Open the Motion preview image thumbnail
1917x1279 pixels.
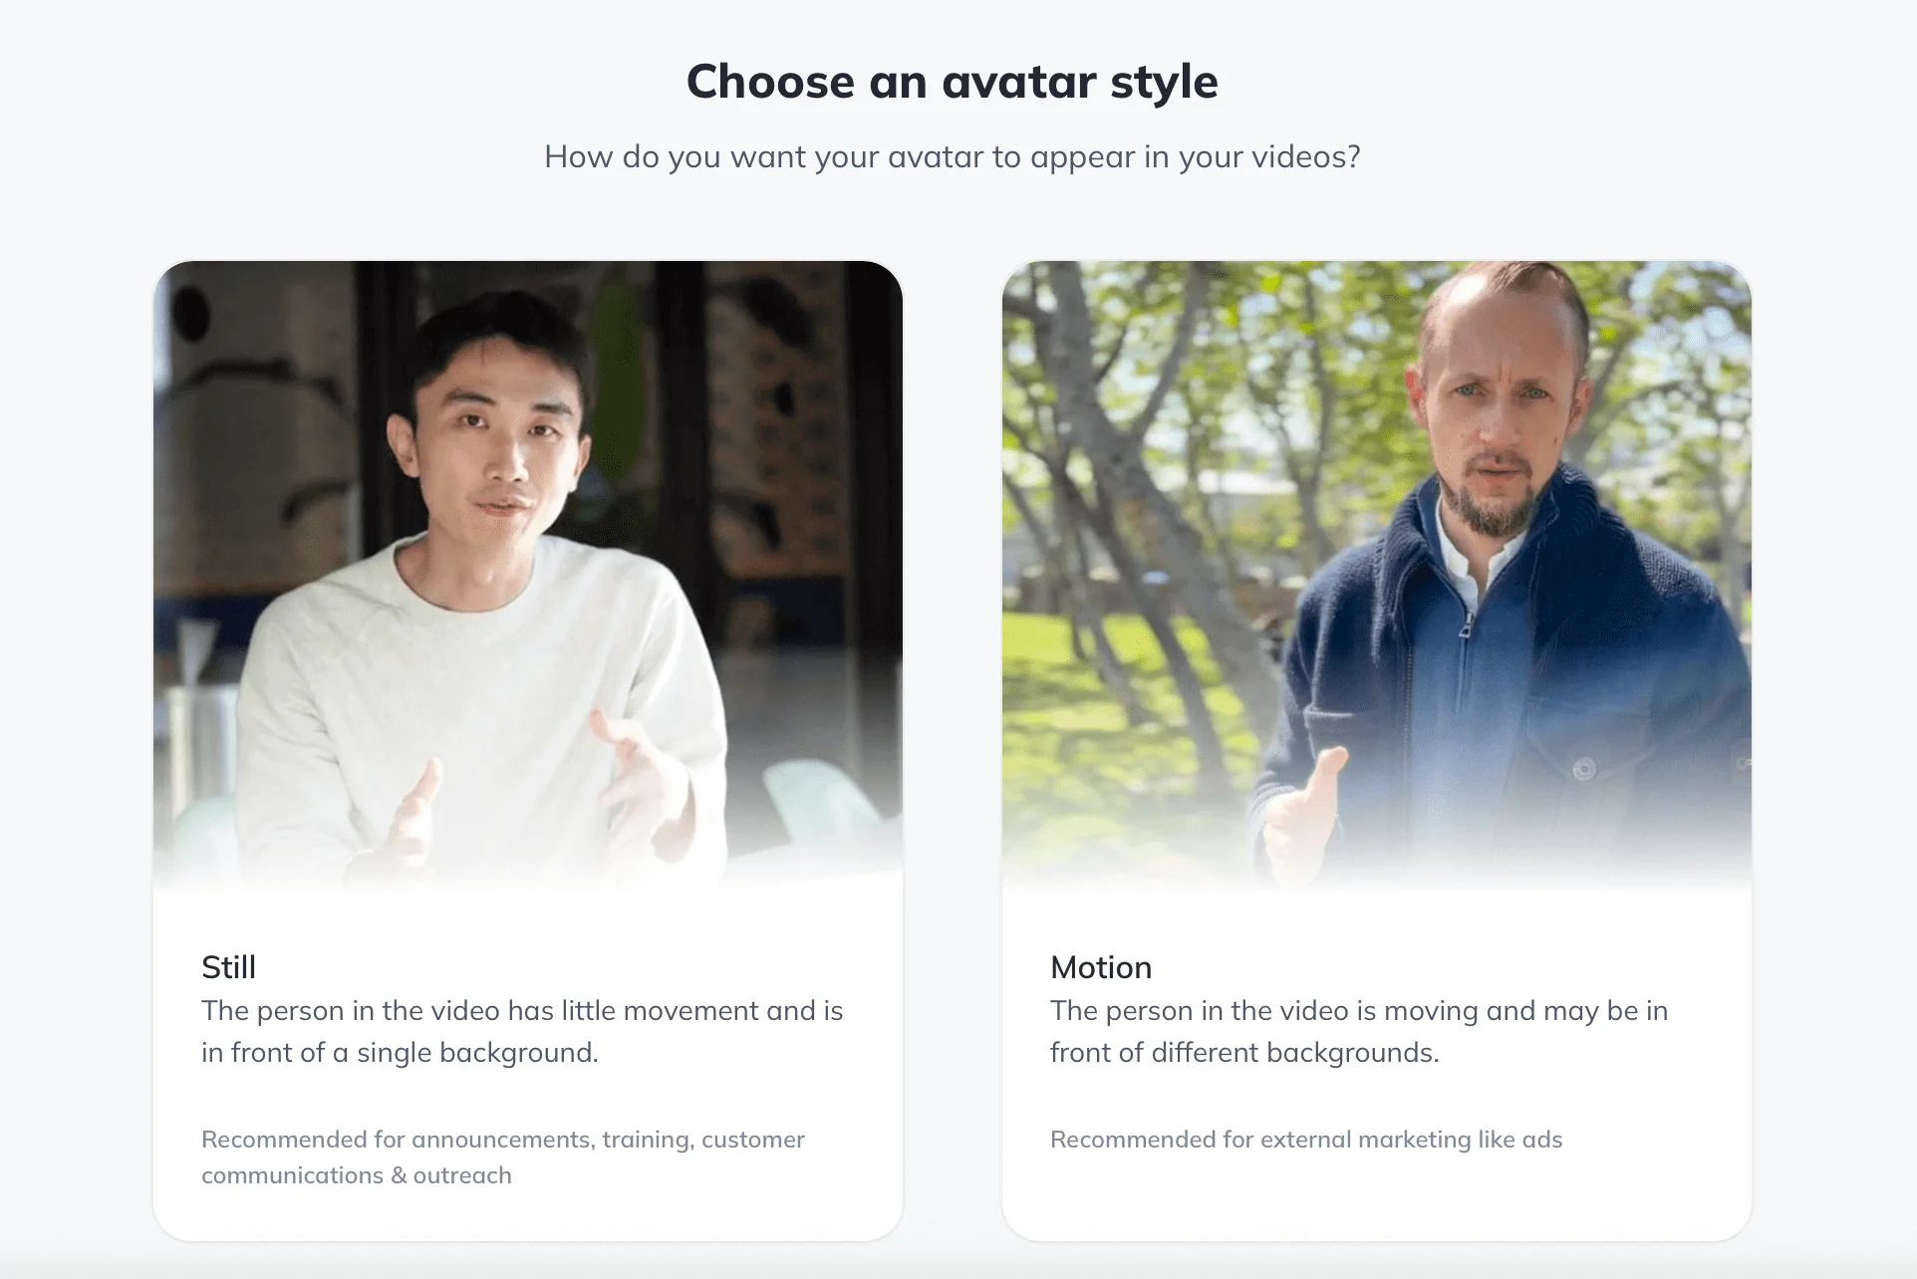(x=1377, y=575)
